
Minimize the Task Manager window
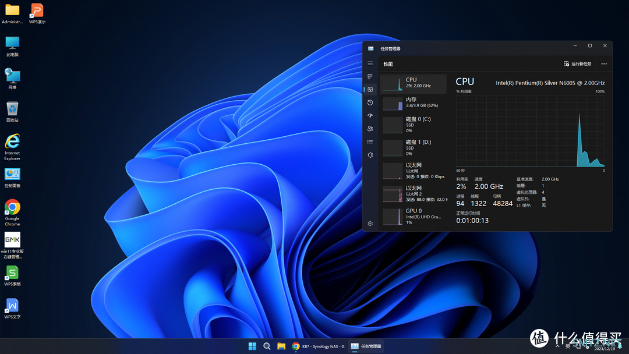(575, 45)
